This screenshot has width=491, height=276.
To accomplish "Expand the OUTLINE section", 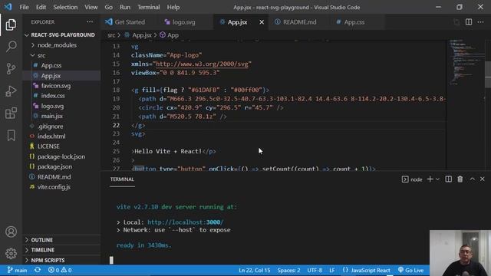I will tap(41, 240).
